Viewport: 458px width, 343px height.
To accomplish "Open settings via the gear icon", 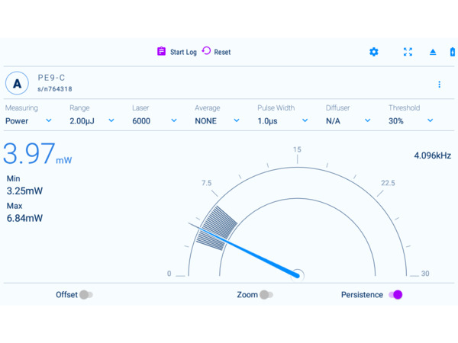I will 373,52.
